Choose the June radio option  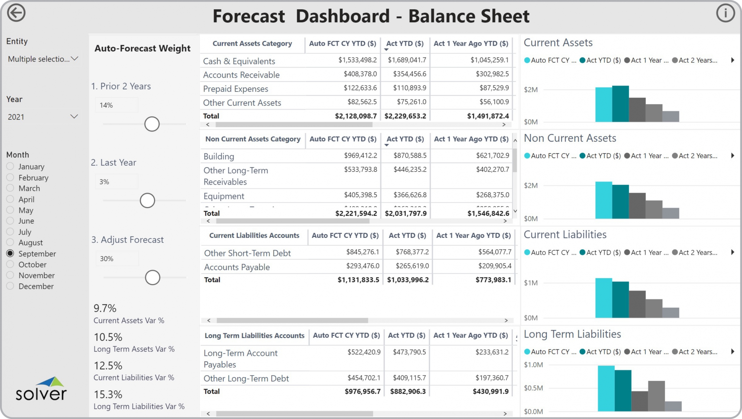pos(10,221)
